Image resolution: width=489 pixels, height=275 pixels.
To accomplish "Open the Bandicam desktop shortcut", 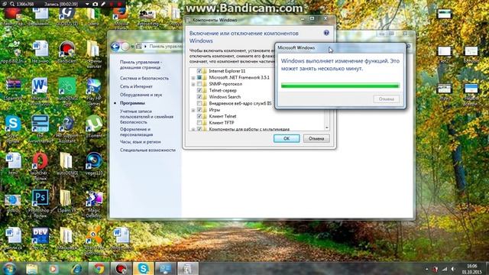I will coord(66,51).
